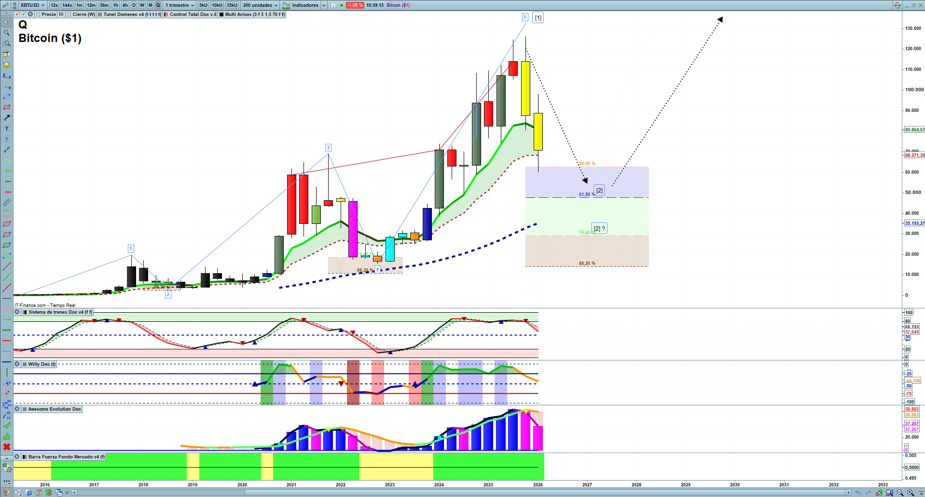Open the Control Total Doc v.6 label
This screenshot has width=925, height=497.
click(193, 14)
